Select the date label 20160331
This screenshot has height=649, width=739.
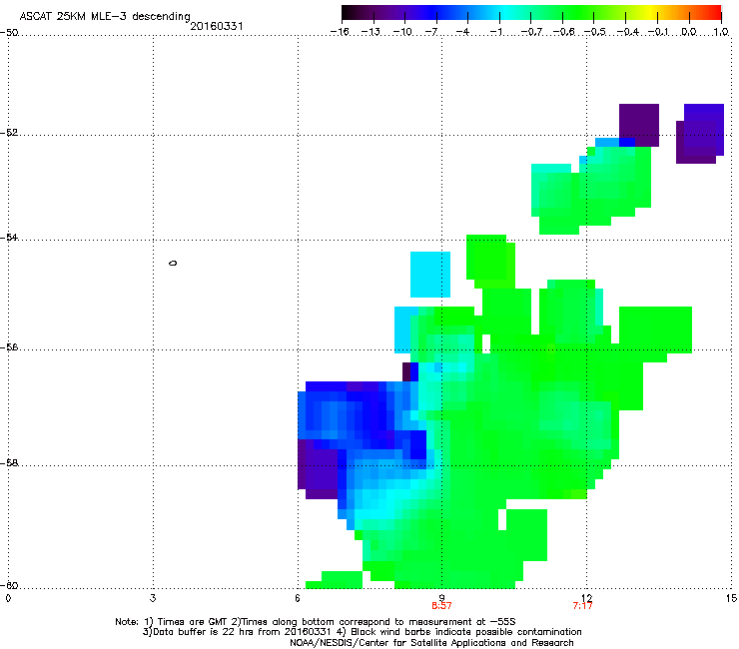(x=217, y=26)
